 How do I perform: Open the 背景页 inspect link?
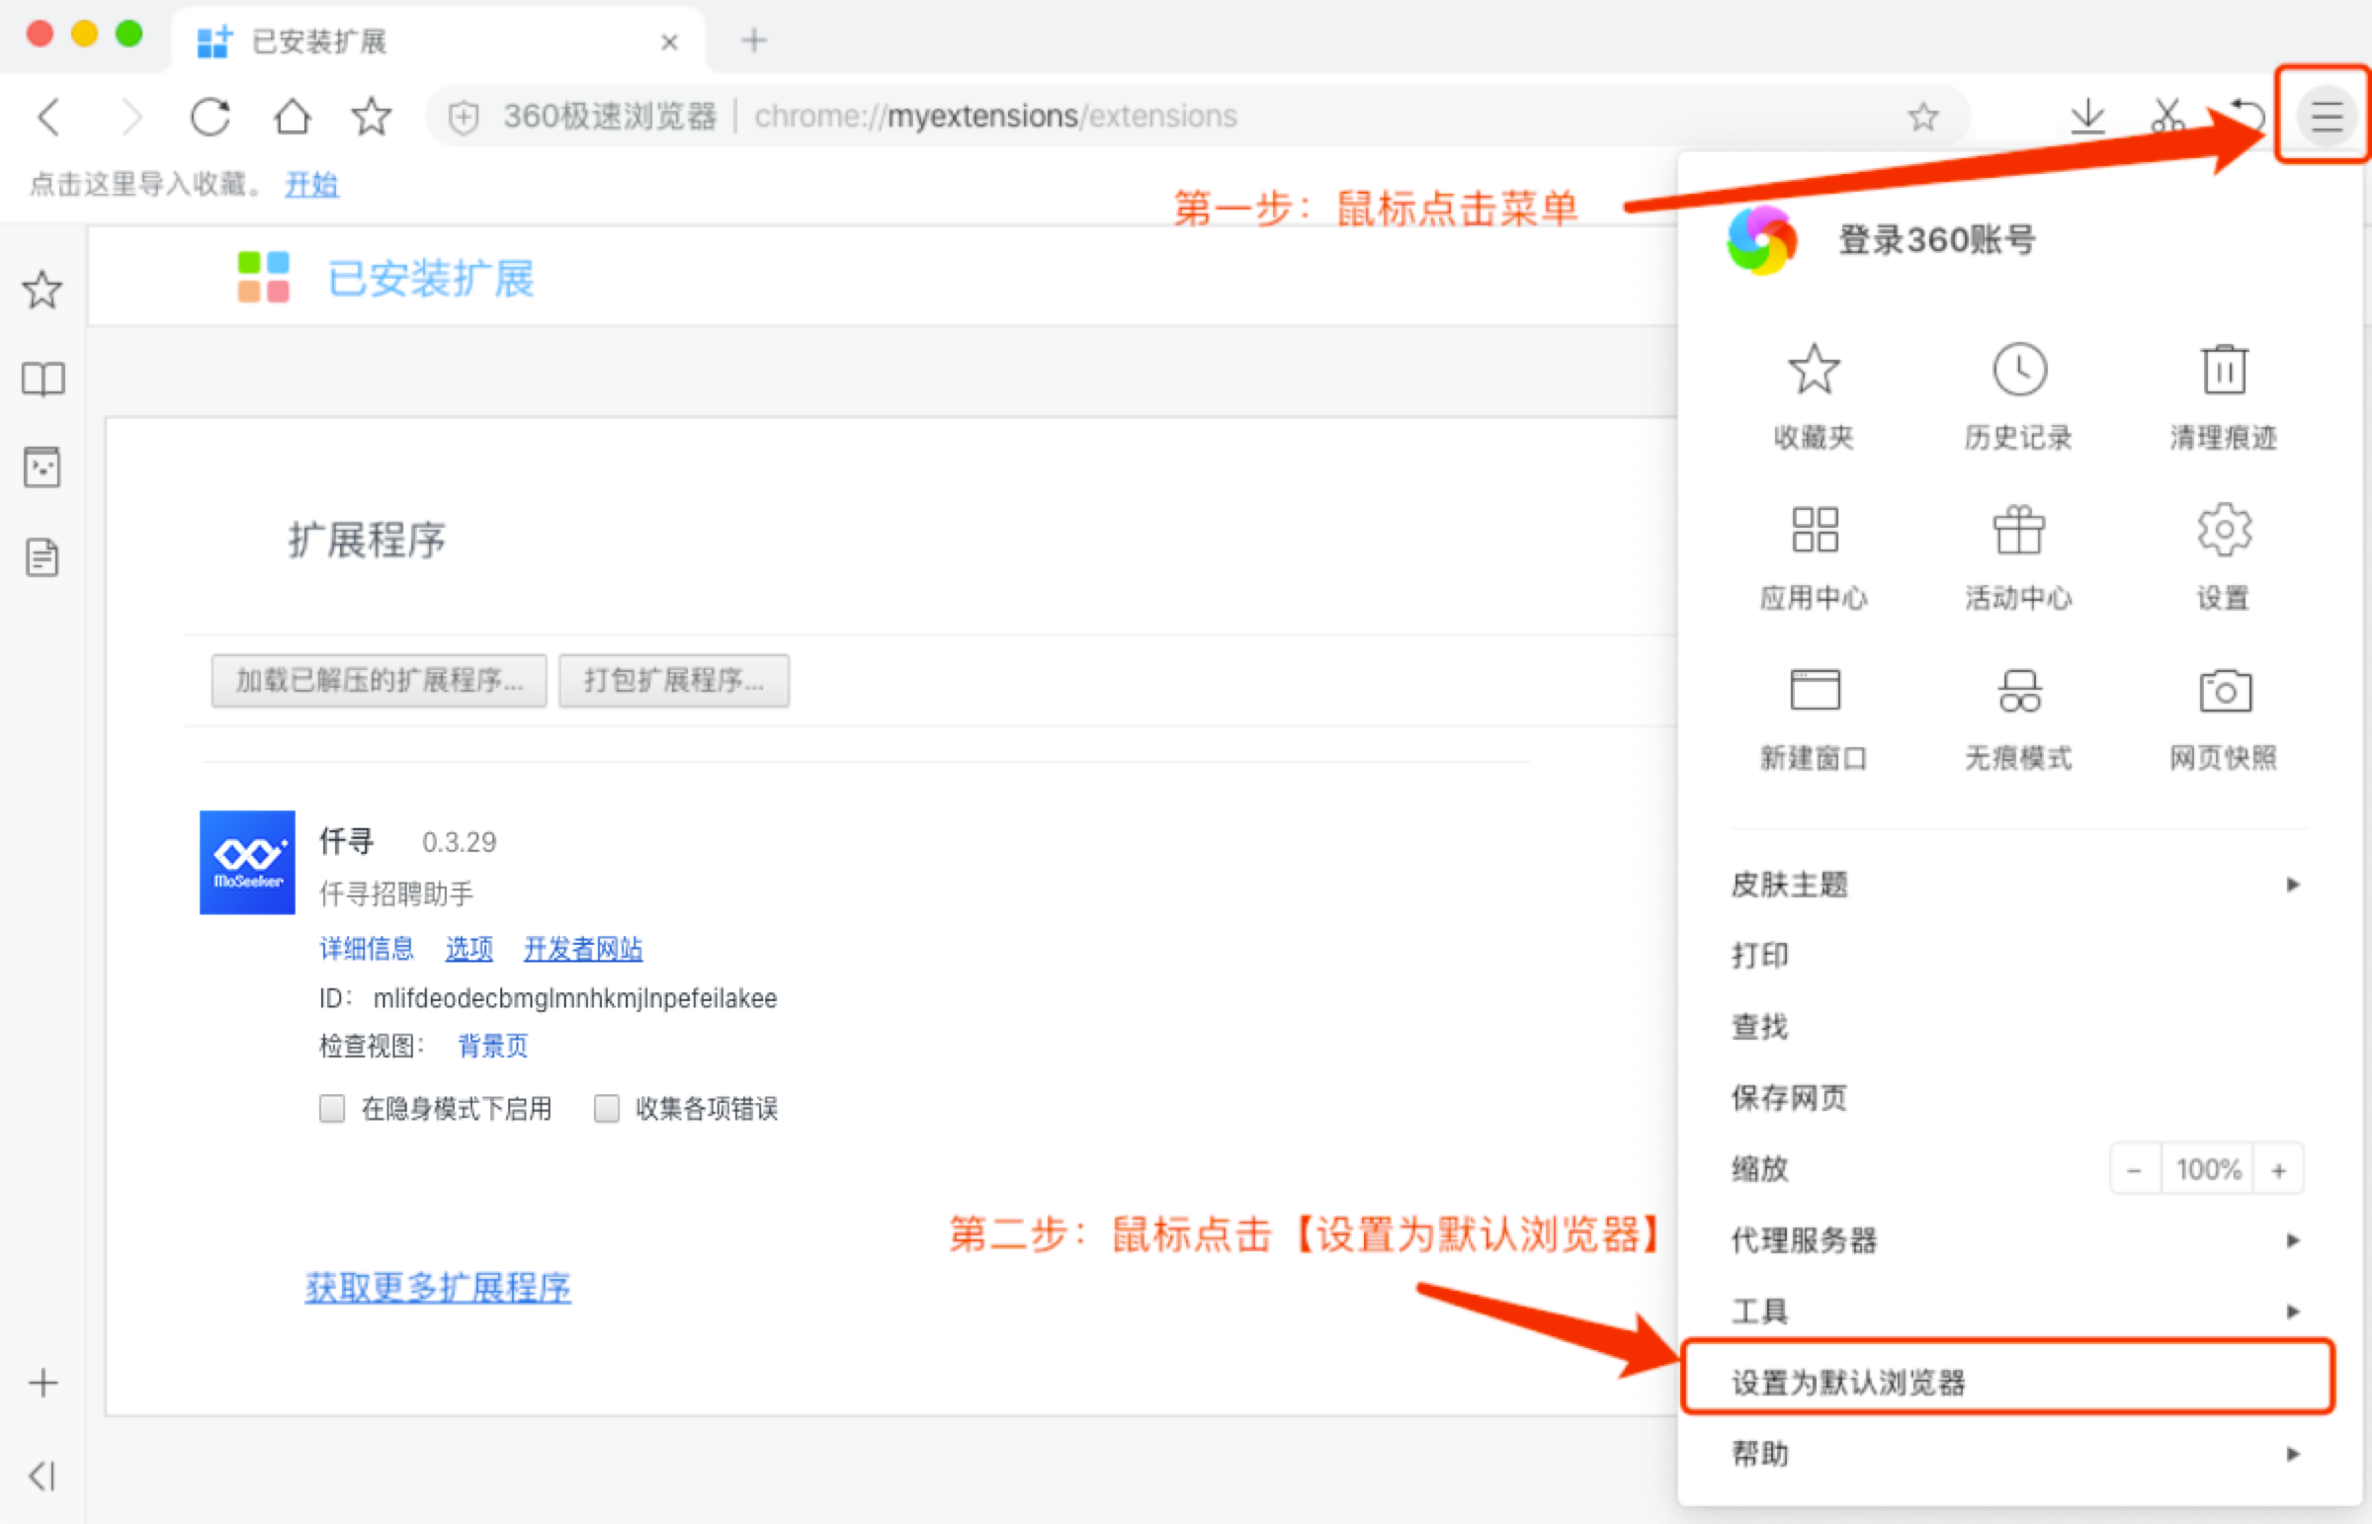[493, 1045]
